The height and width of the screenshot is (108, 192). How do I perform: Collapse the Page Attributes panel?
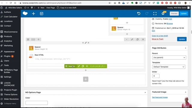(x=185, y=48)
